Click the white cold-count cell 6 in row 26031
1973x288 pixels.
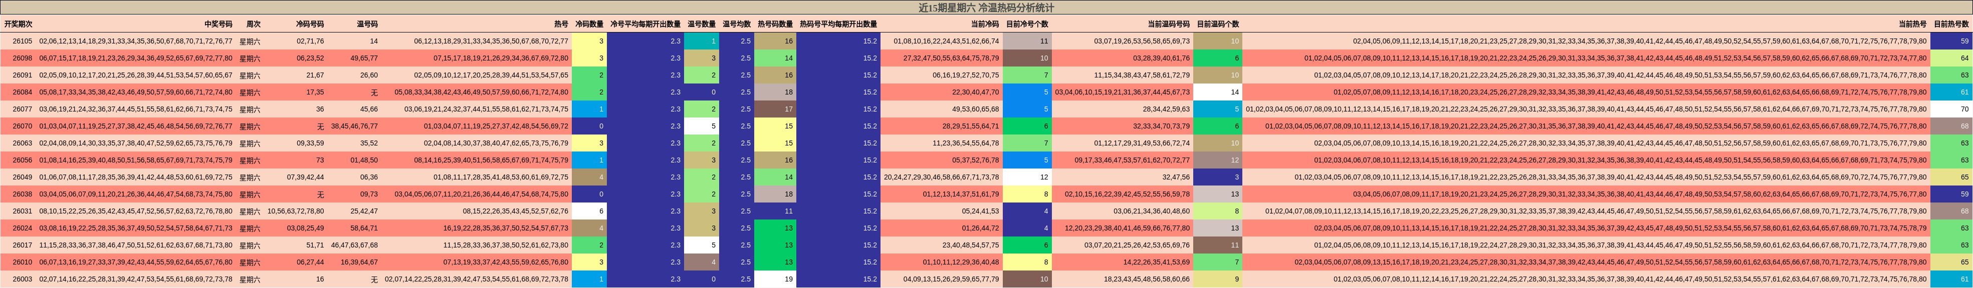pos(589,211)
